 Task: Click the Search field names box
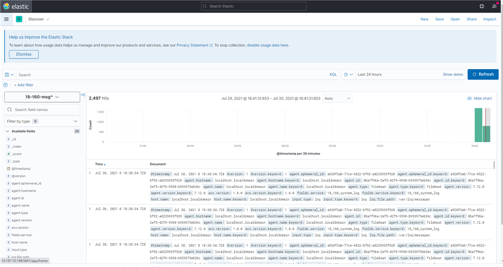(x=42, y=110)
